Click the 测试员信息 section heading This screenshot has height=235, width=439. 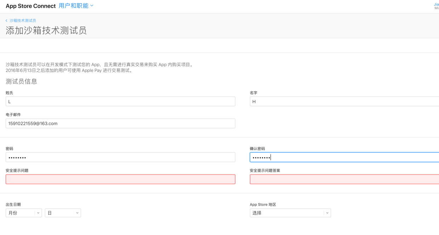tap(21, 82)
